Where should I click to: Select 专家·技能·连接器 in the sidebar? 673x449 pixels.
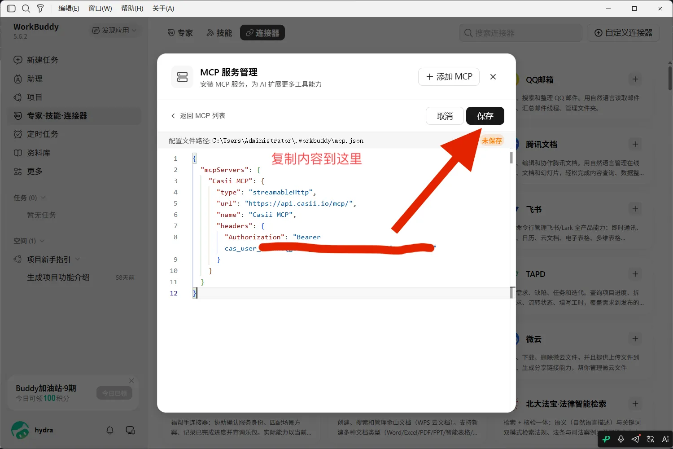(74, 116)
